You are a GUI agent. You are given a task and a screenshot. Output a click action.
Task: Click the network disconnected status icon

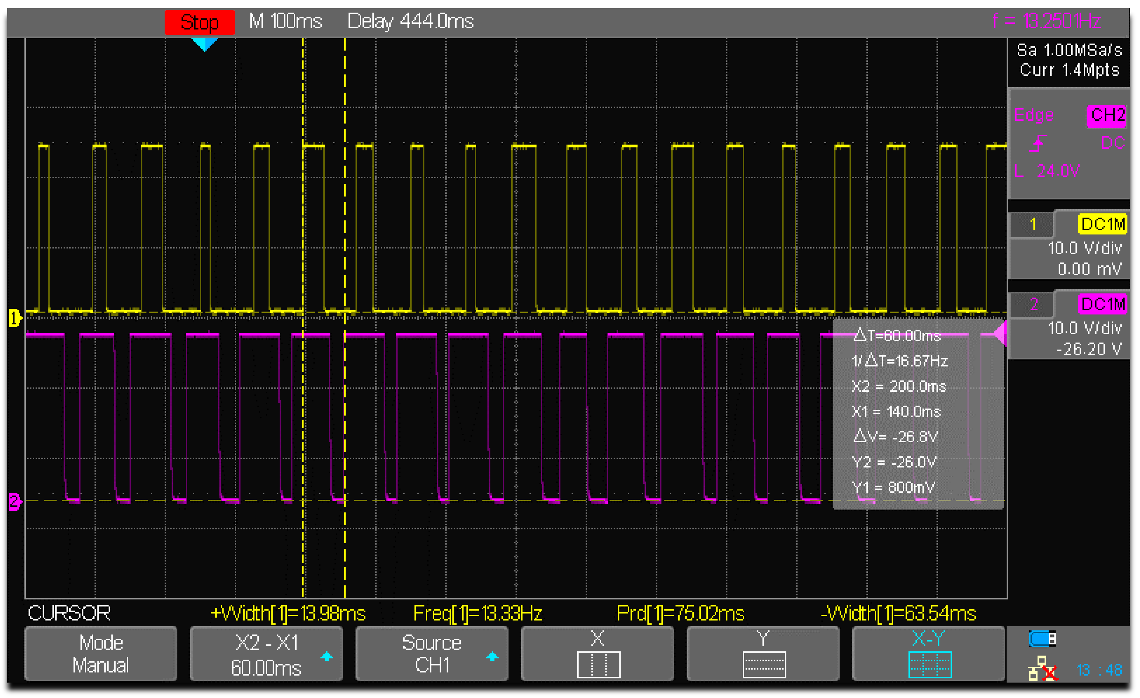tap(1043, 669)
